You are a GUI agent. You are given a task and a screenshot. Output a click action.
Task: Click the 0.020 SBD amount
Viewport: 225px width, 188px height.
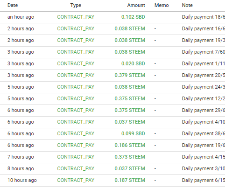click(x=133, y=63)
